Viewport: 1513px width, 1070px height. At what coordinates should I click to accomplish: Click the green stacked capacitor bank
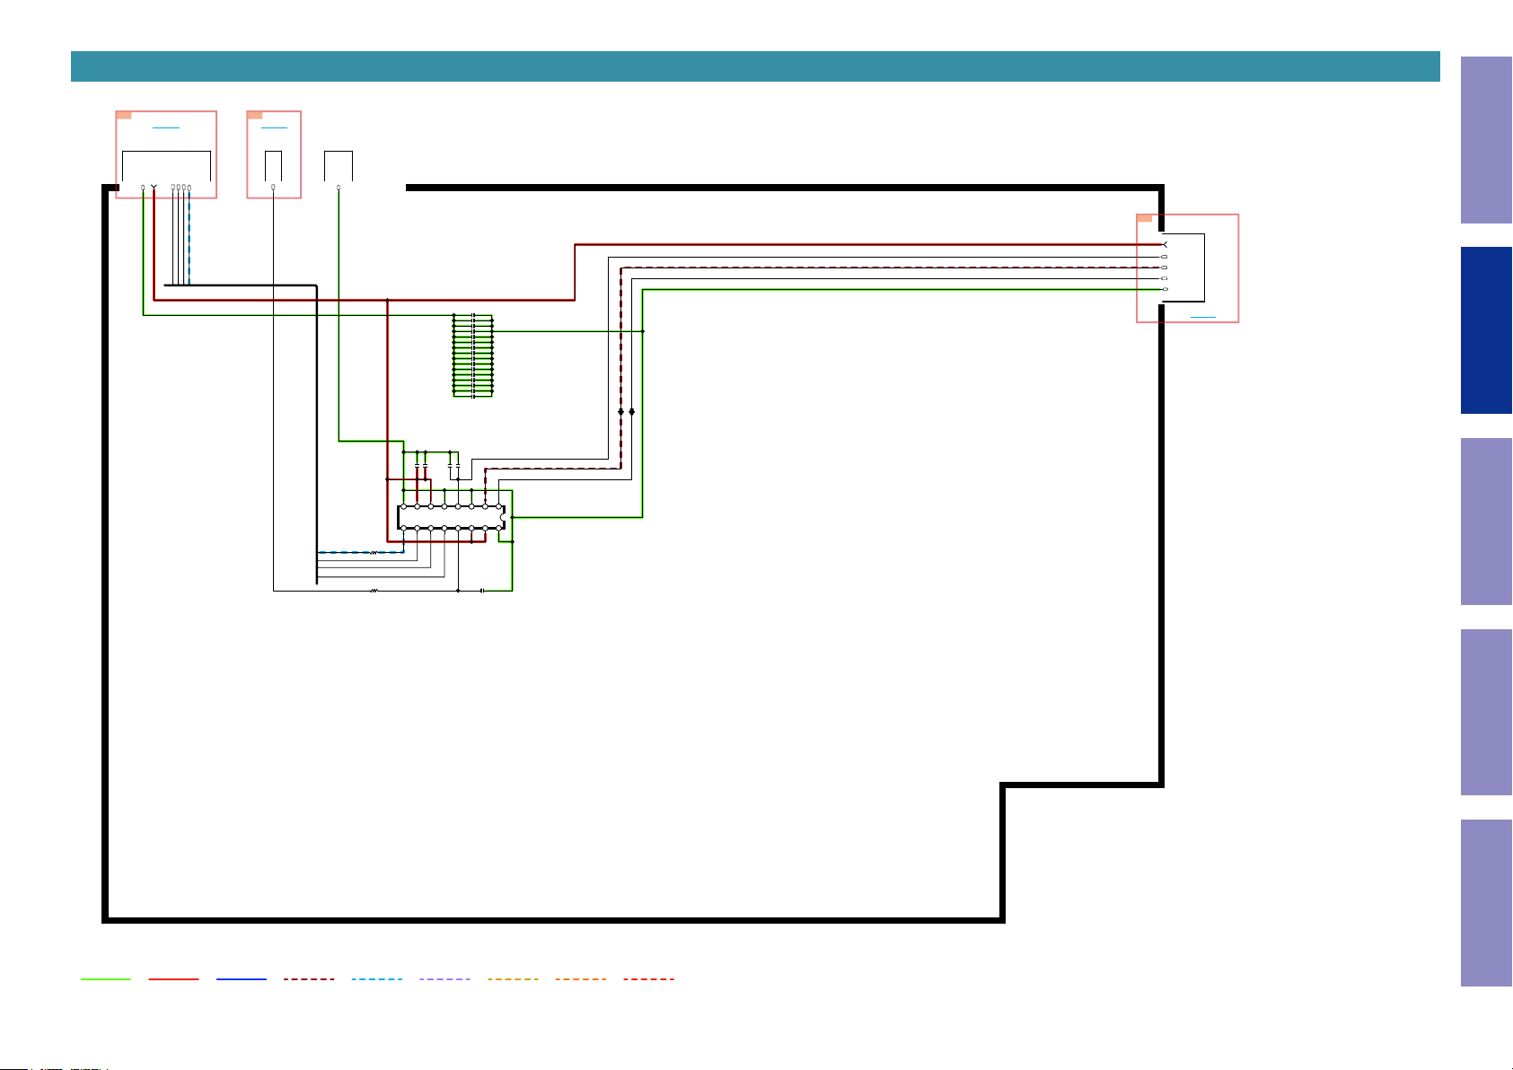tap(473, 355)
